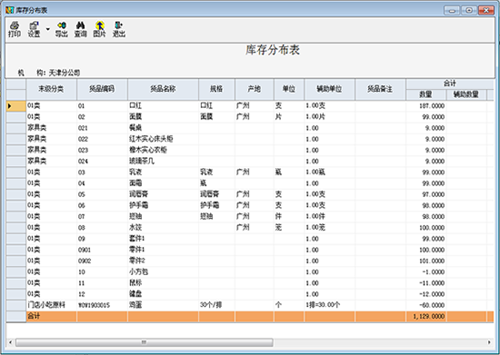
Task: Click the 货品备注 column header
Action: click(x=380, y=89)
